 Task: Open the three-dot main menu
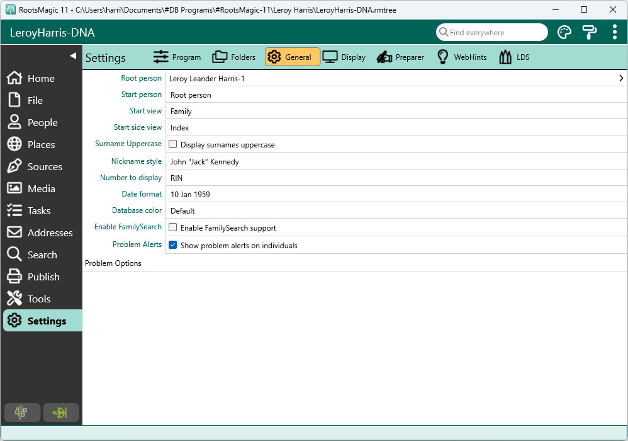[614, 33]
